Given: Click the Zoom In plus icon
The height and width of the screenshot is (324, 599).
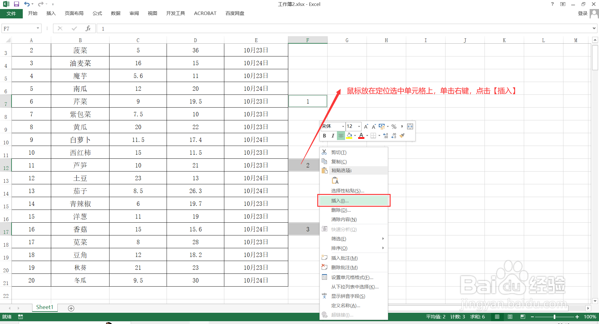Looking at the screenshot, I should [x=577, y=317].
